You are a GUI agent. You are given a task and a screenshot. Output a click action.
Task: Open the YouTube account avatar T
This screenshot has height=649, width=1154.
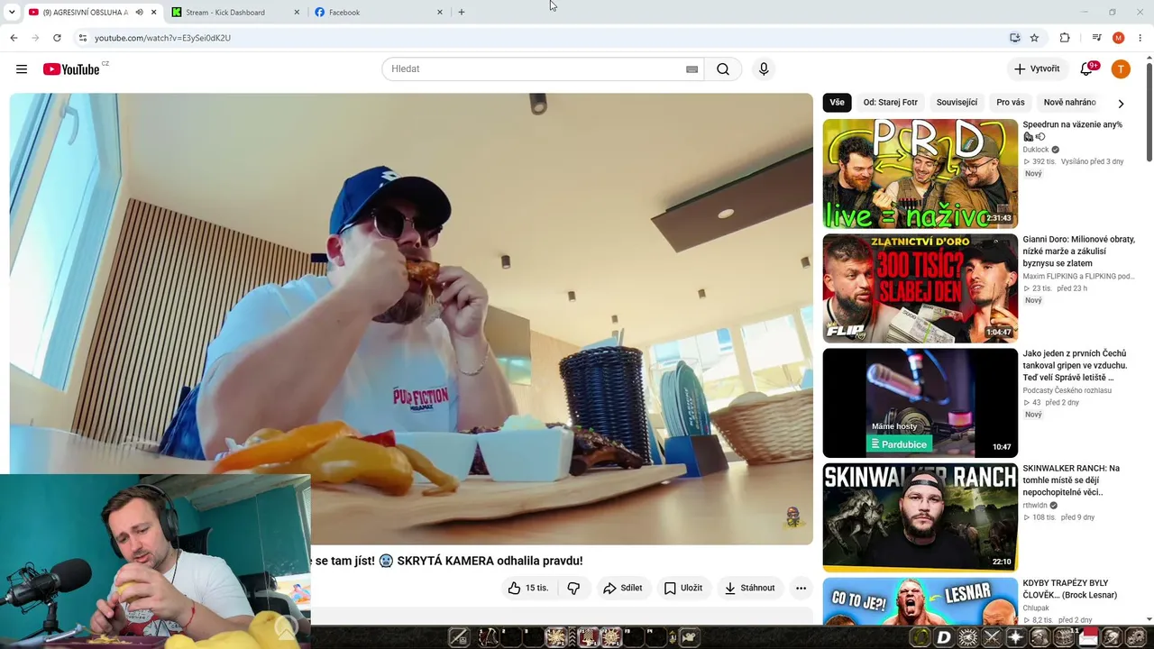point(1121,69)
